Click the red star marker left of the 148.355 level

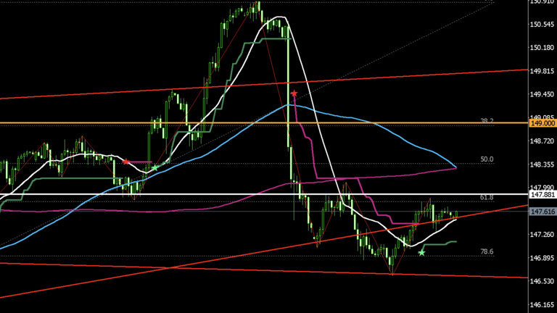pos(125,162)
